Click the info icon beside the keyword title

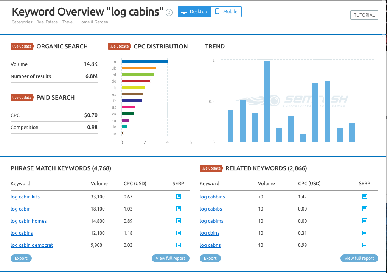pos(169,12)
